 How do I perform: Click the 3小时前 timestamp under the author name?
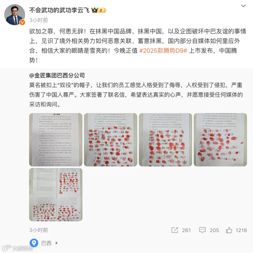point(38,20)
